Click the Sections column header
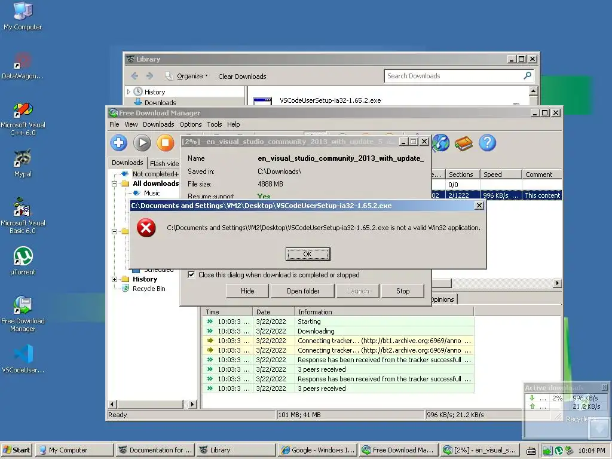 pos(463,175)
